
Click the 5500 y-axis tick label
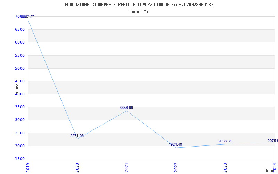click(x=20, y=55)
